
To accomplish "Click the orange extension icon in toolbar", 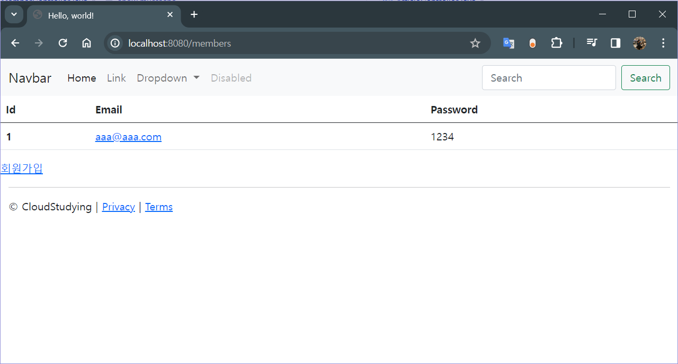I will point(532,43).
